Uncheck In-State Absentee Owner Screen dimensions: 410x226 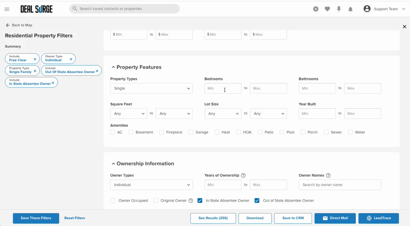click(x=200, y=201)
